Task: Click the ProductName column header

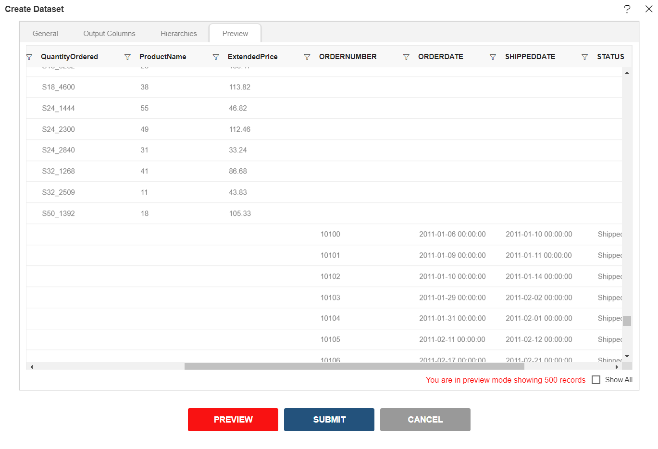Action: click(162, 57)
